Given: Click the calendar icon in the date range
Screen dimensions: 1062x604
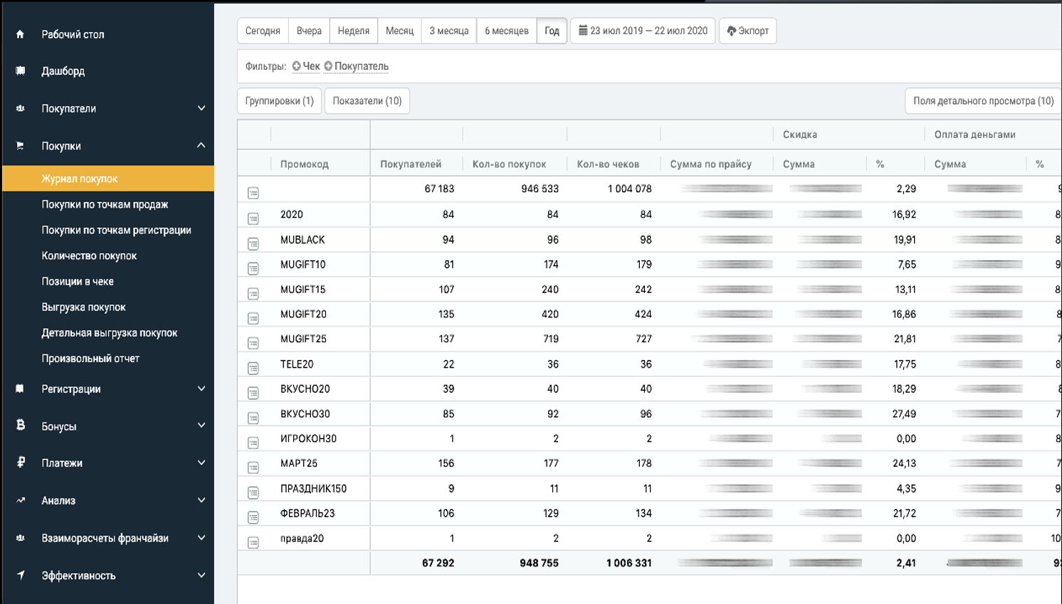Looking at the screenshot, I should [x=583, y=31].
